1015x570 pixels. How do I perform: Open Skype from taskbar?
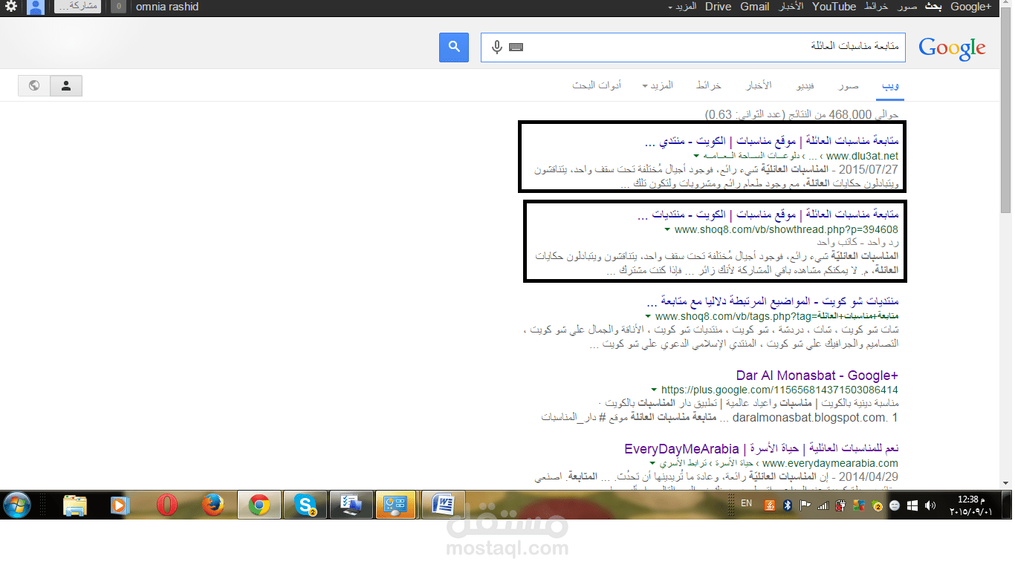(x=305, y=505)
